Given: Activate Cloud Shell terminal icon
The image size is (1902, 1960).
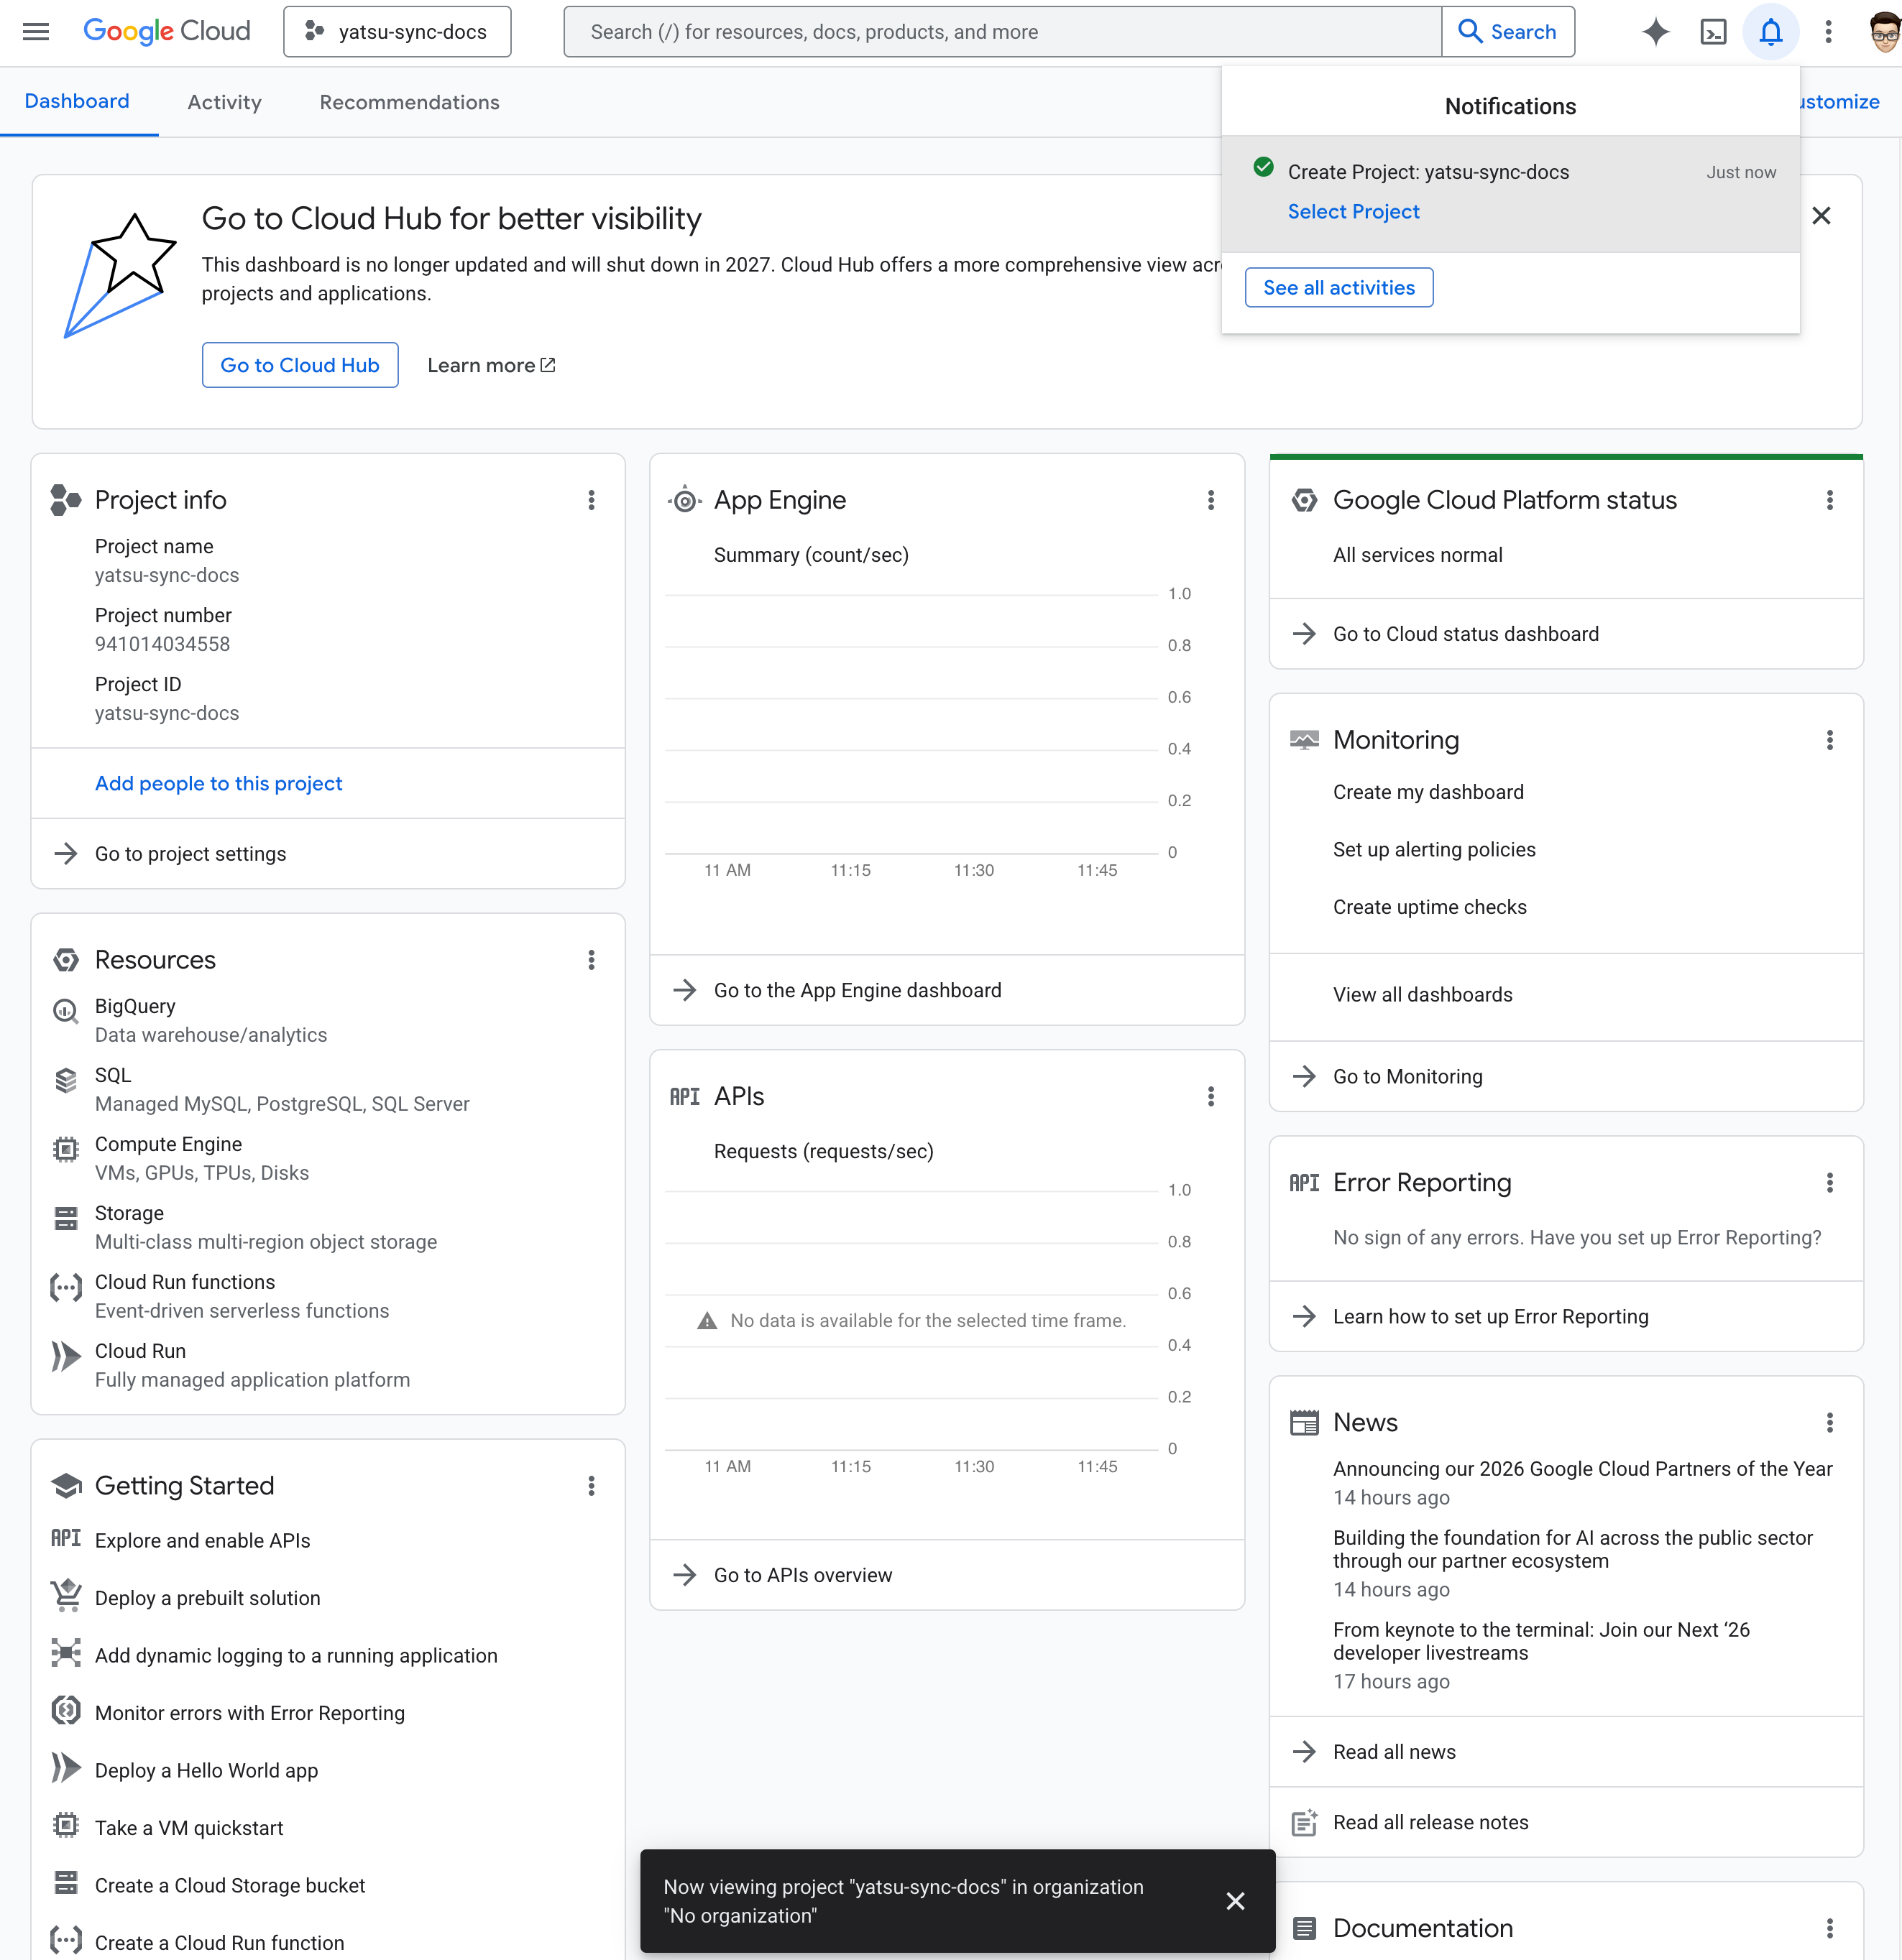Looking at the screenshot, I should pyautogui.click(x=1713, y=32).
